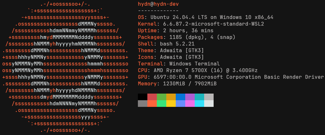This screenshot has height=135, width=325.
Task: Click the Ubuntu ASCII art logo
Action: [x=65, y=67]
